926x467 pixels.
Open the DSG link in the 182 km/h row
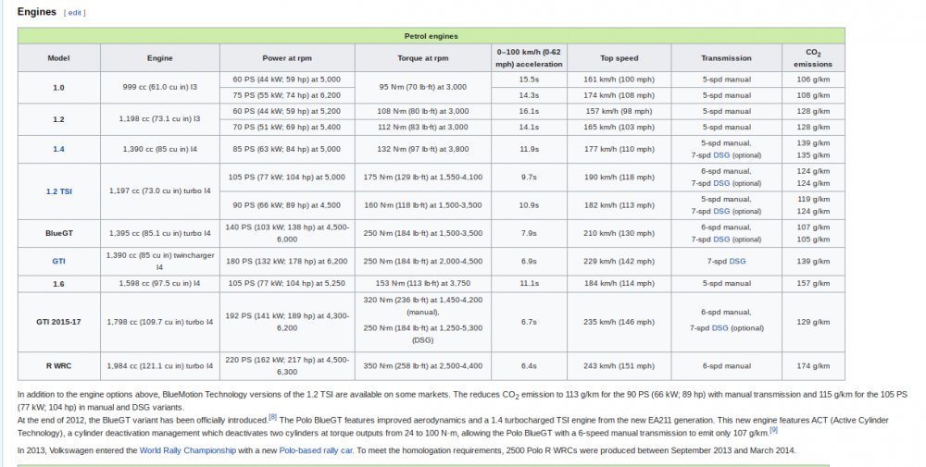pyautogui.click(x=721, y=211)
